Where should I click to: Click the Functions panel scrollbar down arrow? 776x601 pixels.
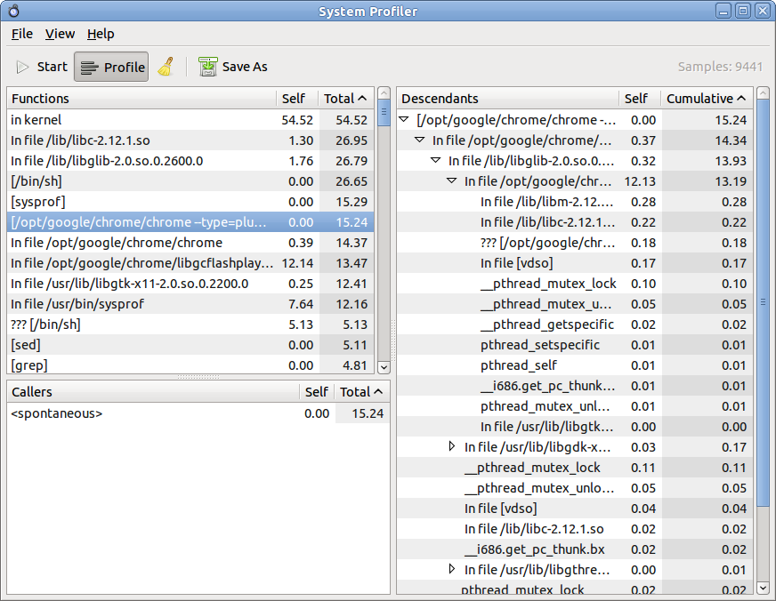pos(384,367)
